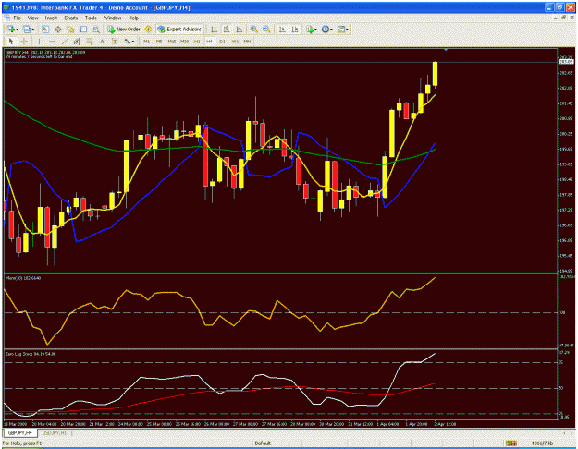Select the Cursor arrow tool
Screen dimensions: 578x449
[x=11, y=42]
